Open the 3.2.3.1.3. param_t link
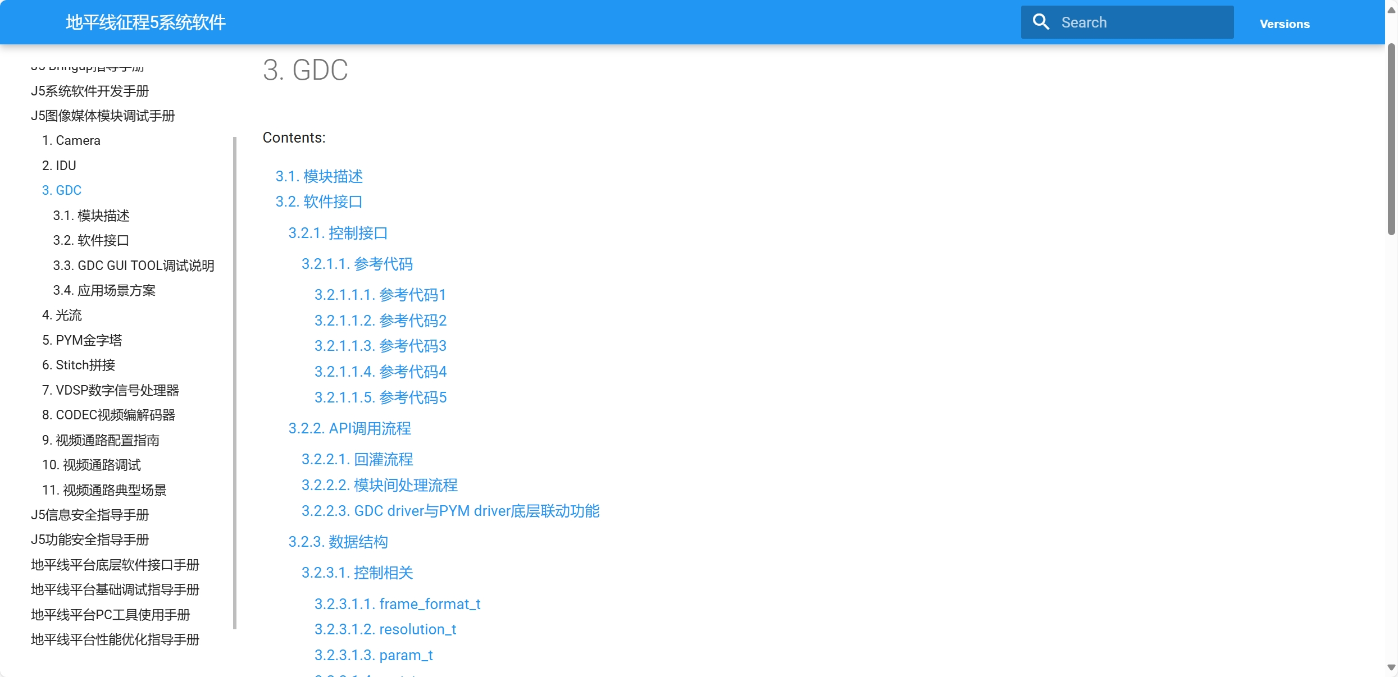 [x=374, y=655]
